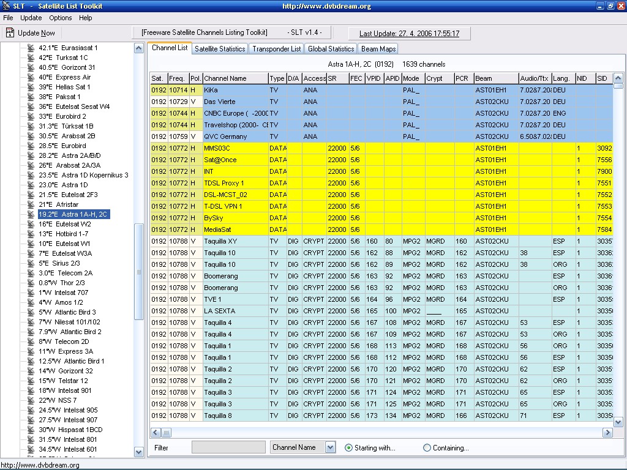Click the channel list horizontal scrollbar thumb
The image size is (627, 470).
[x=167, y=433]
